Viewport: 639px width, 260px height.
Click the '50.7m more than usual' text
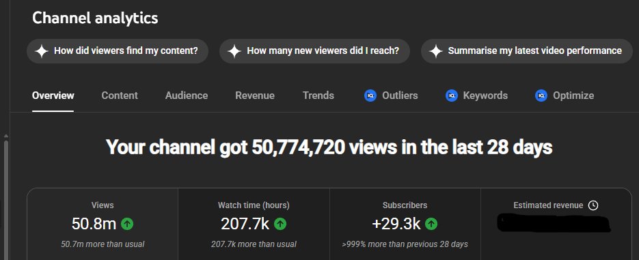pos(103,244)
